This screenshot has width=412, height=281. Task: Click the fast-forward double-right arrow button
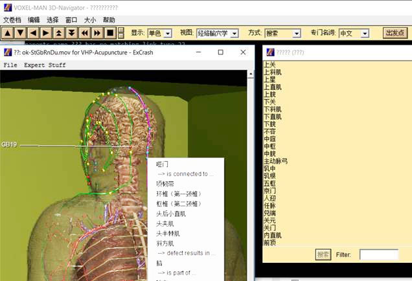tap(97, 33)
